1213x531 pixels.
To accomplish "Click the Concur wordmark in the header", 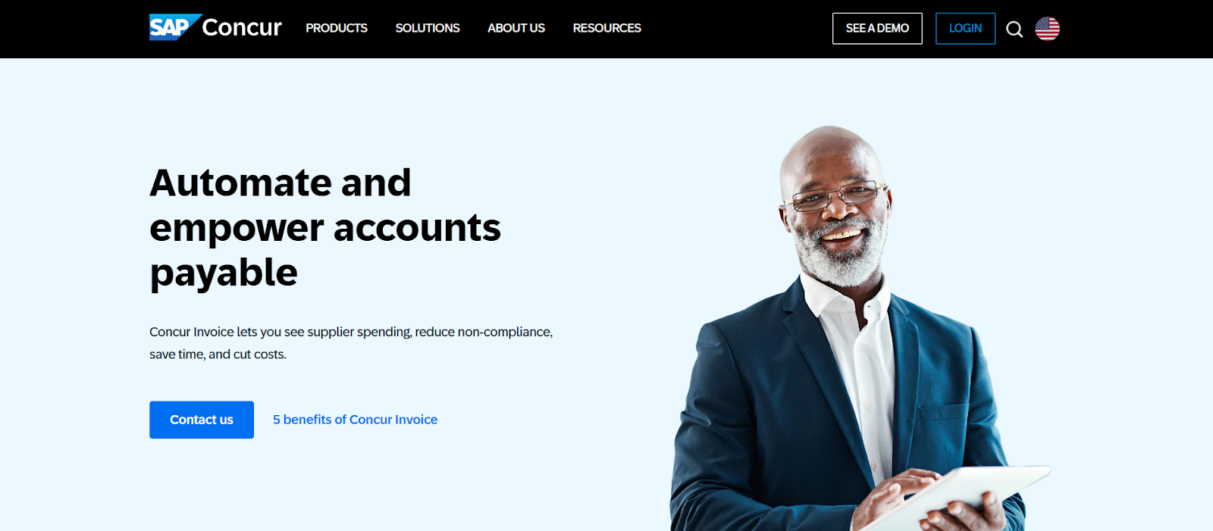I will tap(242, 28).
